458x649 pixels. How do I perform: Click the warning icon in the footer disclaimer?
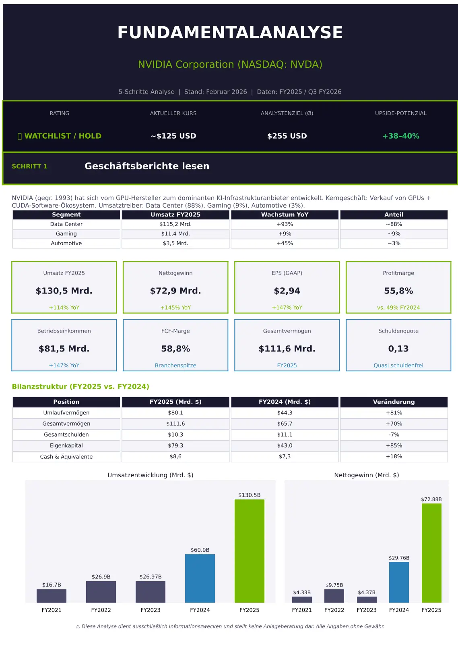(x=78, y=626)
